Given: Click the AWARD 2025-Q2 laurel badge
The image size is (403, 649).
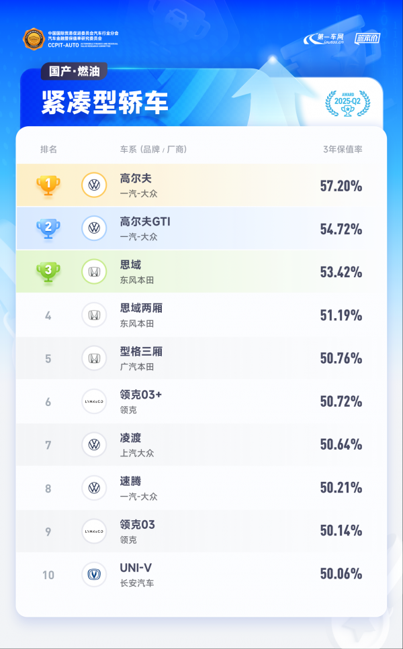Looking at the screenshot, I should click(347, 103).
